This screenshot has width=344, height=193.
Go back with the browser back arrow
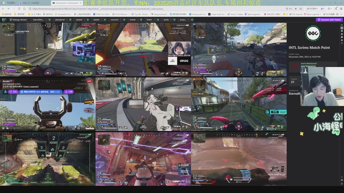pyautogui.click(x=9, y=9)
